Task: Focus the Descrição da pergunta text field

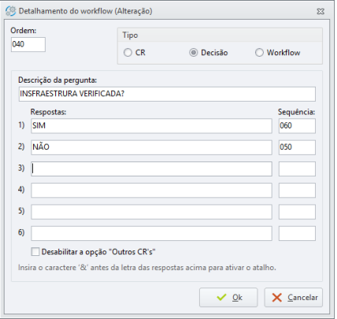Action: pos(167,94)
